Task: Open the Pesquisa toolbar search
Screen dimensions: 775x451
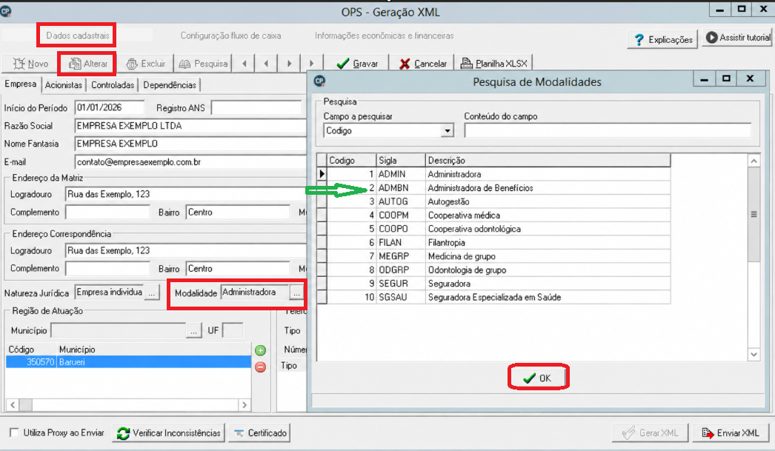Action: point(203,64)
